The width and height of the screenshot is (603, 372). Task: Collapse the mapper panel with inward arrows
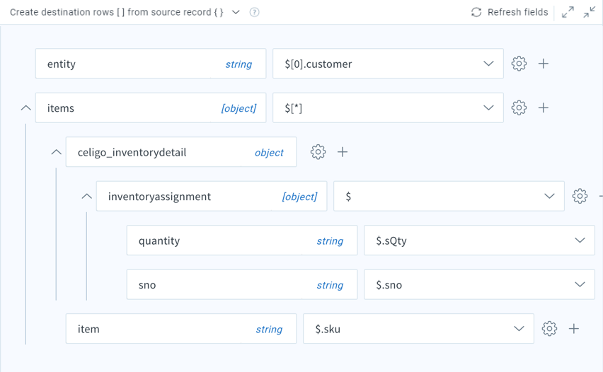pyautogui.click(x=589, y=12)
